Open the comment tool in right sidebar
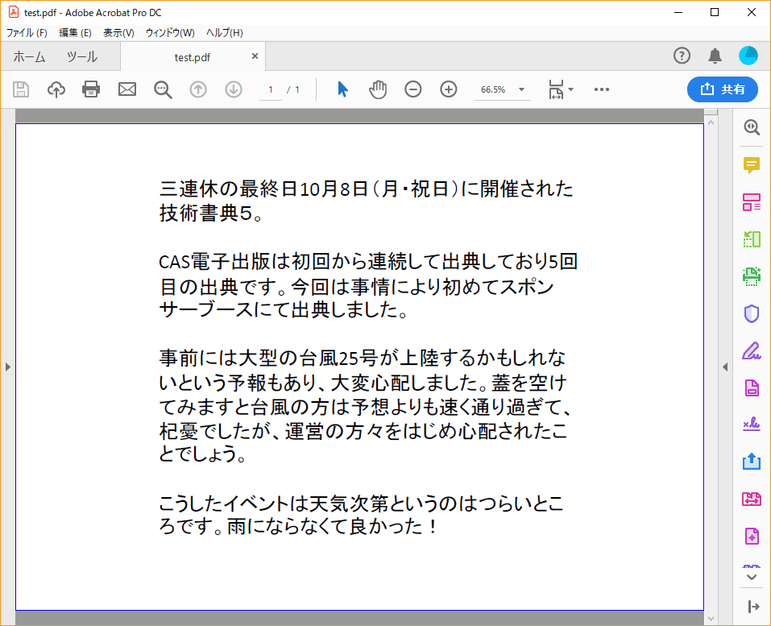 (752, 165)
